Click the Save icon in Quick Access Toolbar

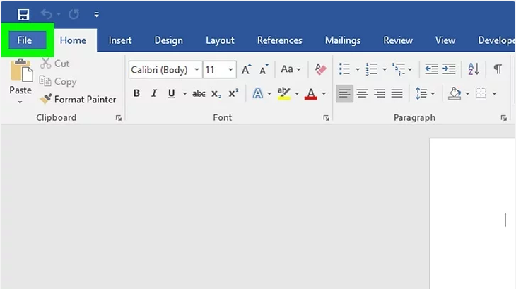(x=23, y=14)
